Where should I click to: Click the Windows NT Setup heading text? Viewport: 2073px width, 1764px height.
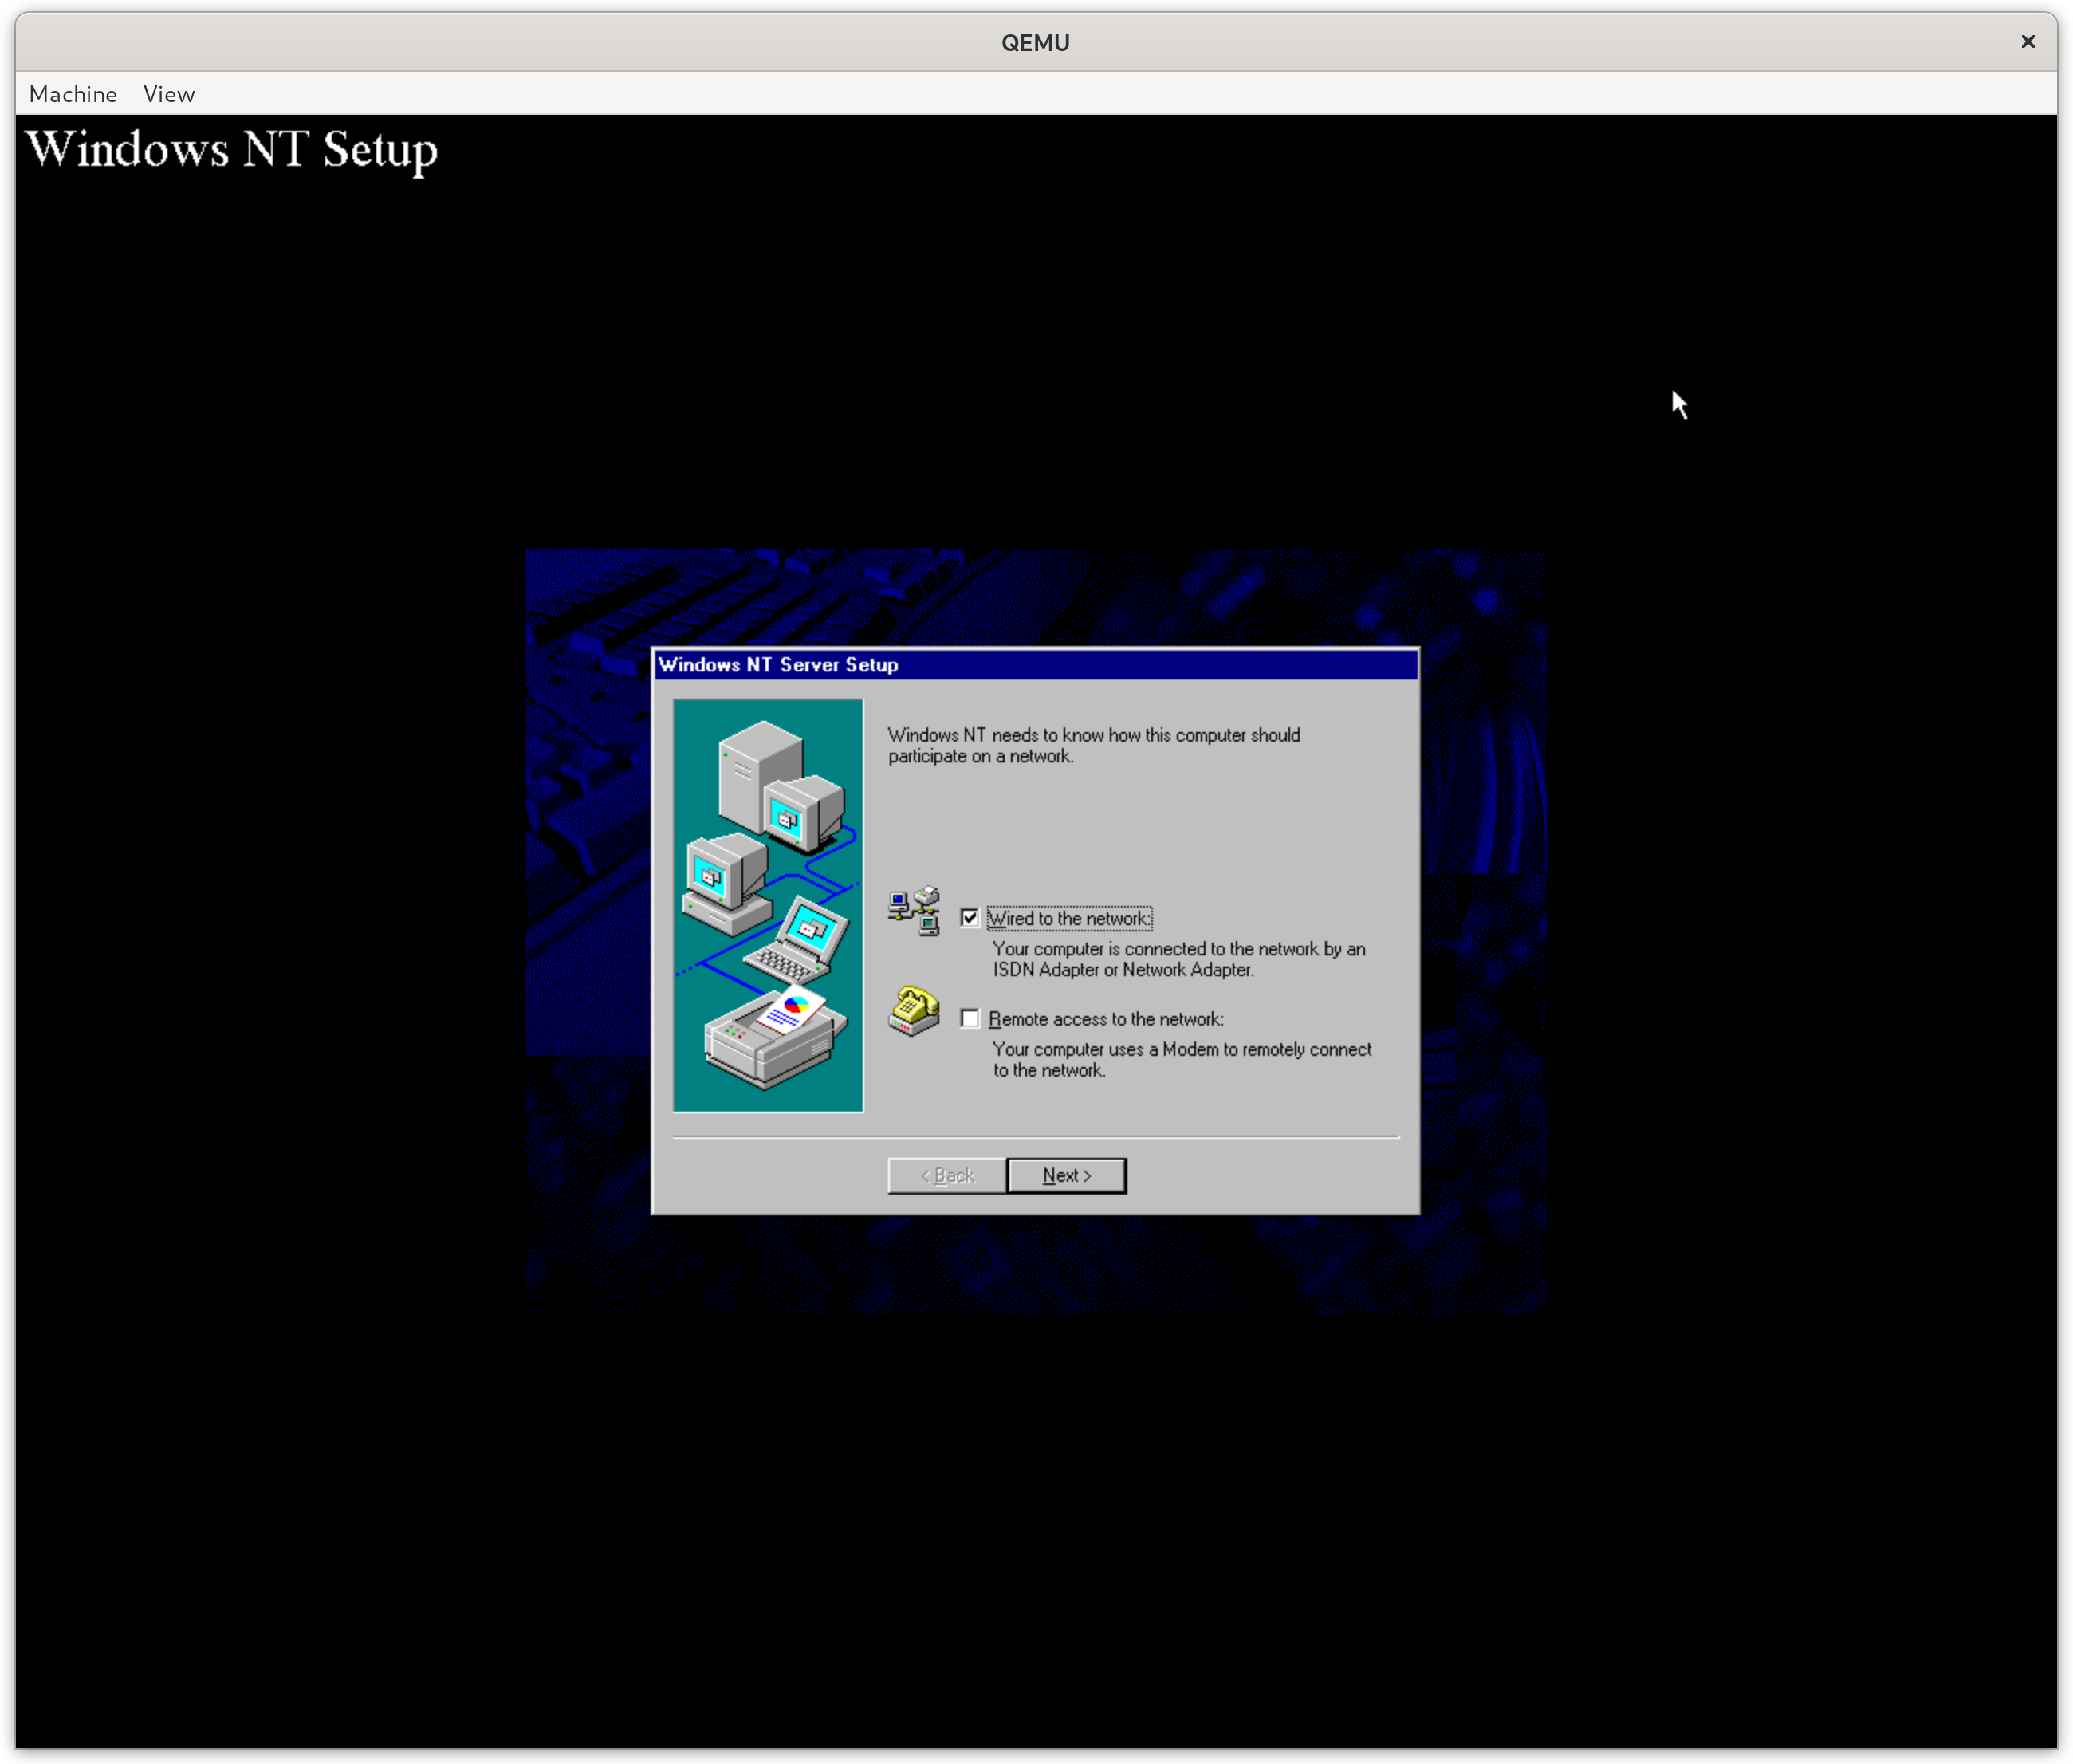point(232,150)
